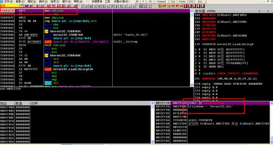
Task: Execute till return with the red arrow icon
Action: point(68,6)
